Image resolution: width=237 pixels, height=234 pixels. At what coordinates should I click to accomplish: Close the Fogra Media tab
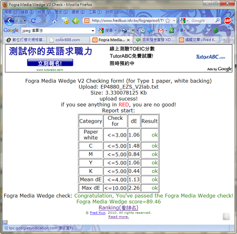128,40
